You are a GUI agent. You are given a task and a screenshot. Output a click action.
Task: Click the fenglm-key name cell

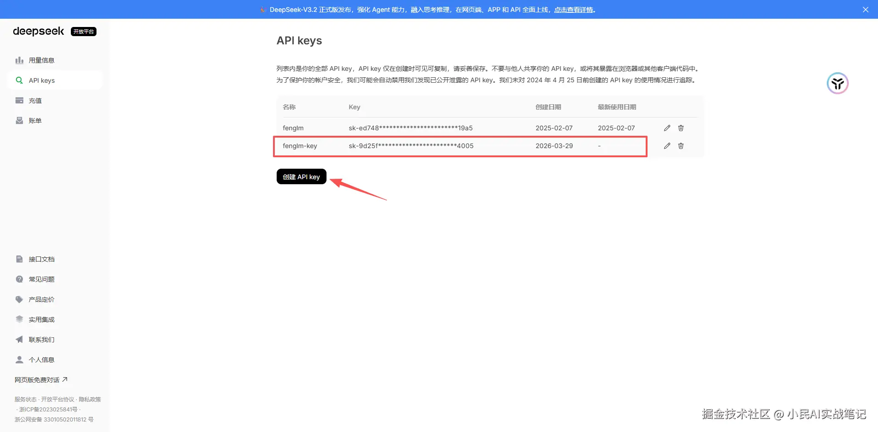point(300,146)
